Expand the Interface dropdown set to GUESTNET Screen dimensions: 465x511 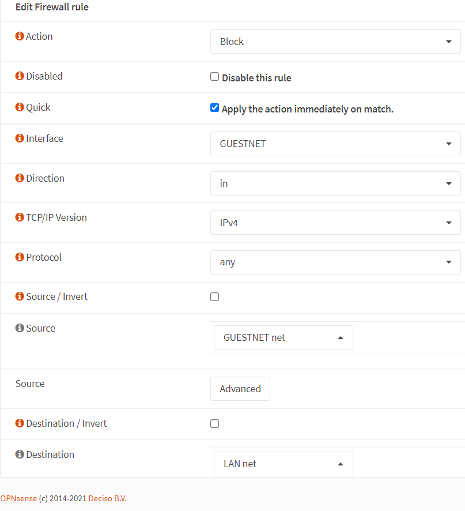pyautogui.click(x=335, y=144)
